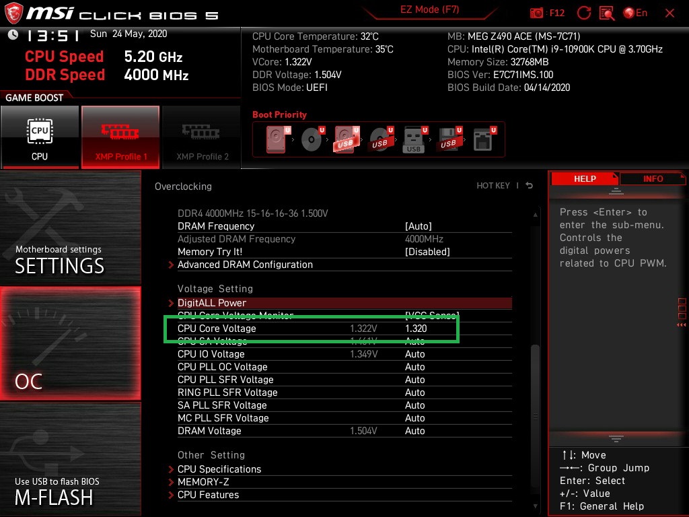Select MC PLL SFR Voltage row
Viewport: 689px width, 517px height.
[x=344, y=417]
